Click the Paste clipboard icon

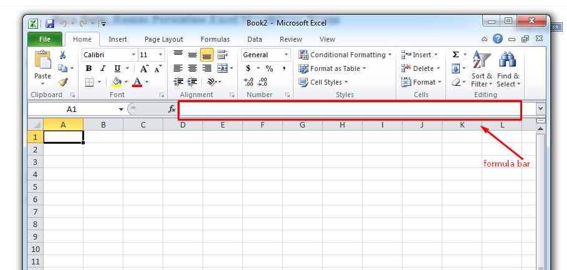(x=42, y=60)
